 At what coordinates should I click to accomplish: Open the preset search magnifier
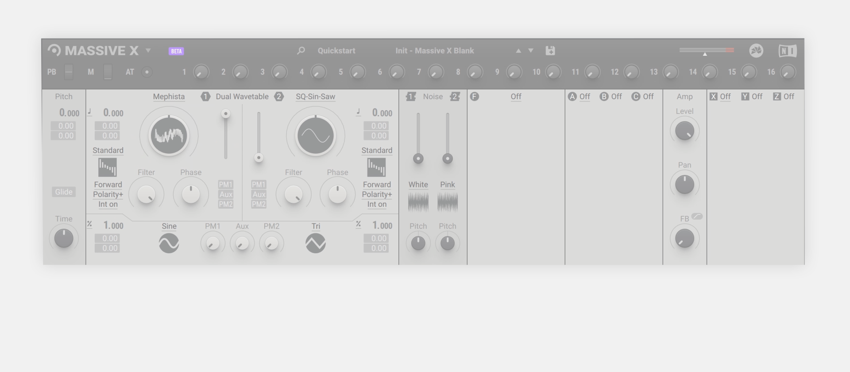tap(301, 50)
